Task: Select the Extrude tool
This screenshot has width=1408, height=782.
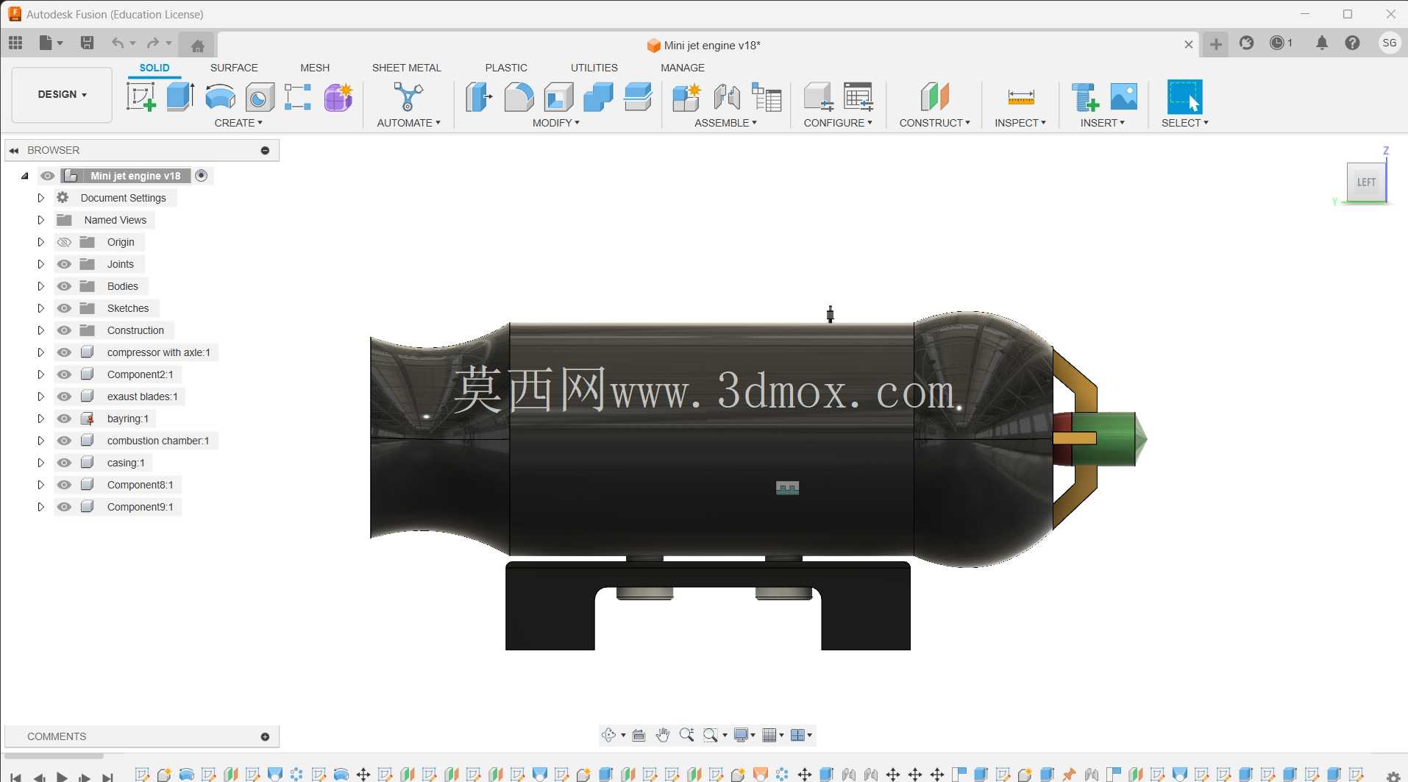Action: 180,97
